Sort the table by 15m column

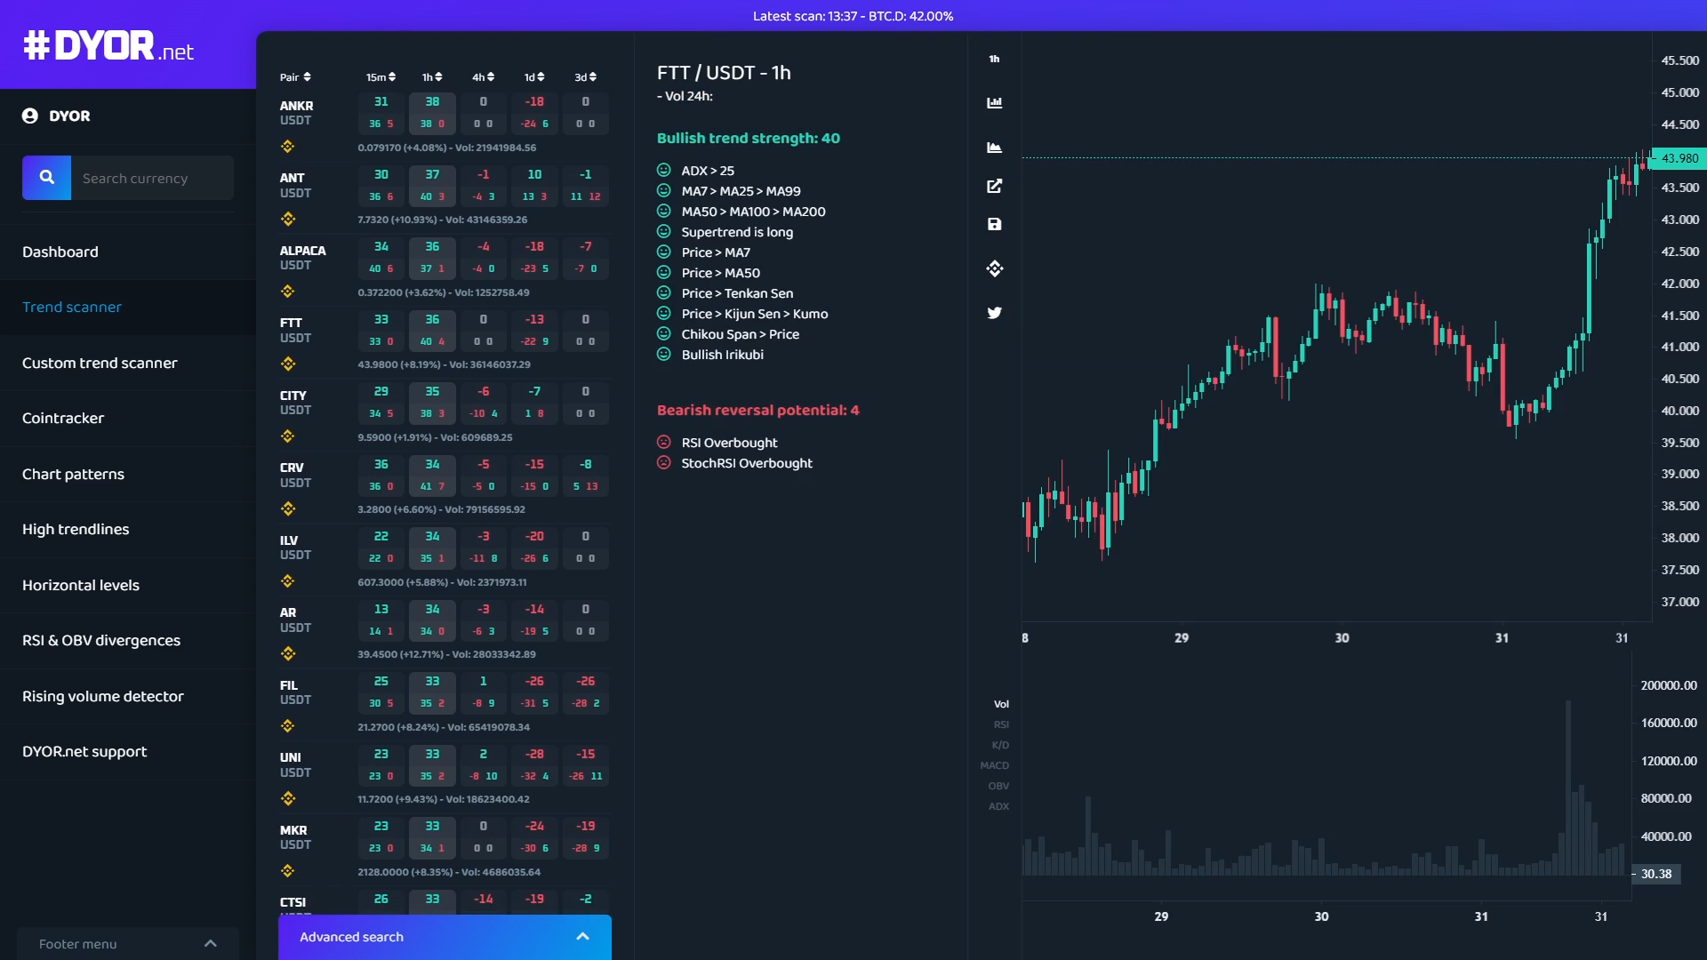[381, 77]
